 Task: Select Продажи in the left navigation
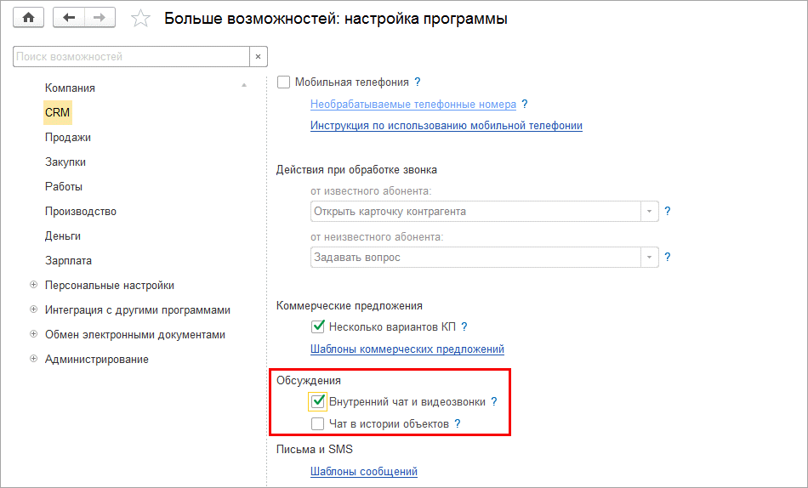click(x=68, y=137)
